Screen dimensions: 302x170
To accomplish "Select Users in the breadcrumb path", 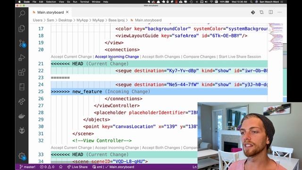I will [38, 20].
